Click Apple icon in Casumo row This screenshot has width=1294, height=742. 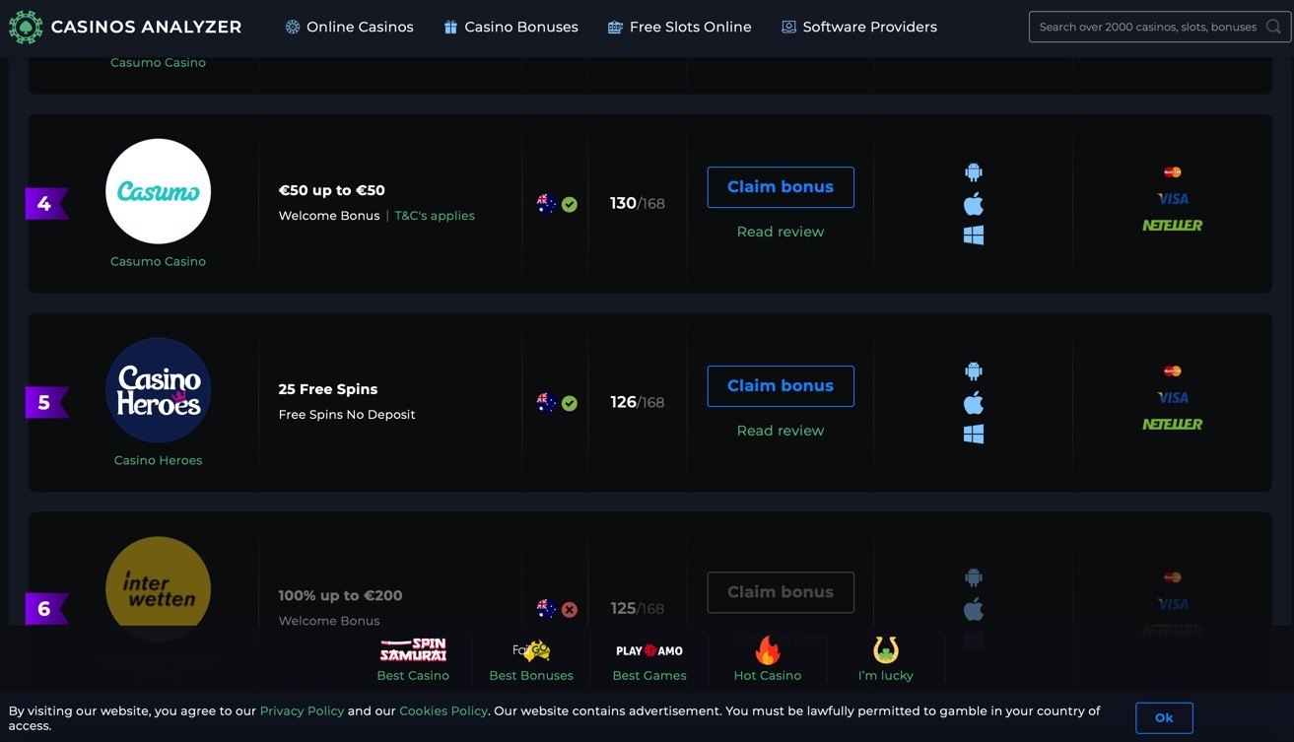(x=974, y=204)
